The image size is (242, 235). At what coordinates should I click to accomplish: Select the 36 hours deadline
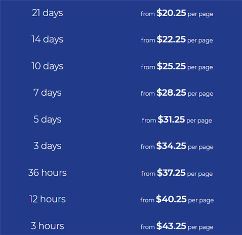(x=48, y=173)
